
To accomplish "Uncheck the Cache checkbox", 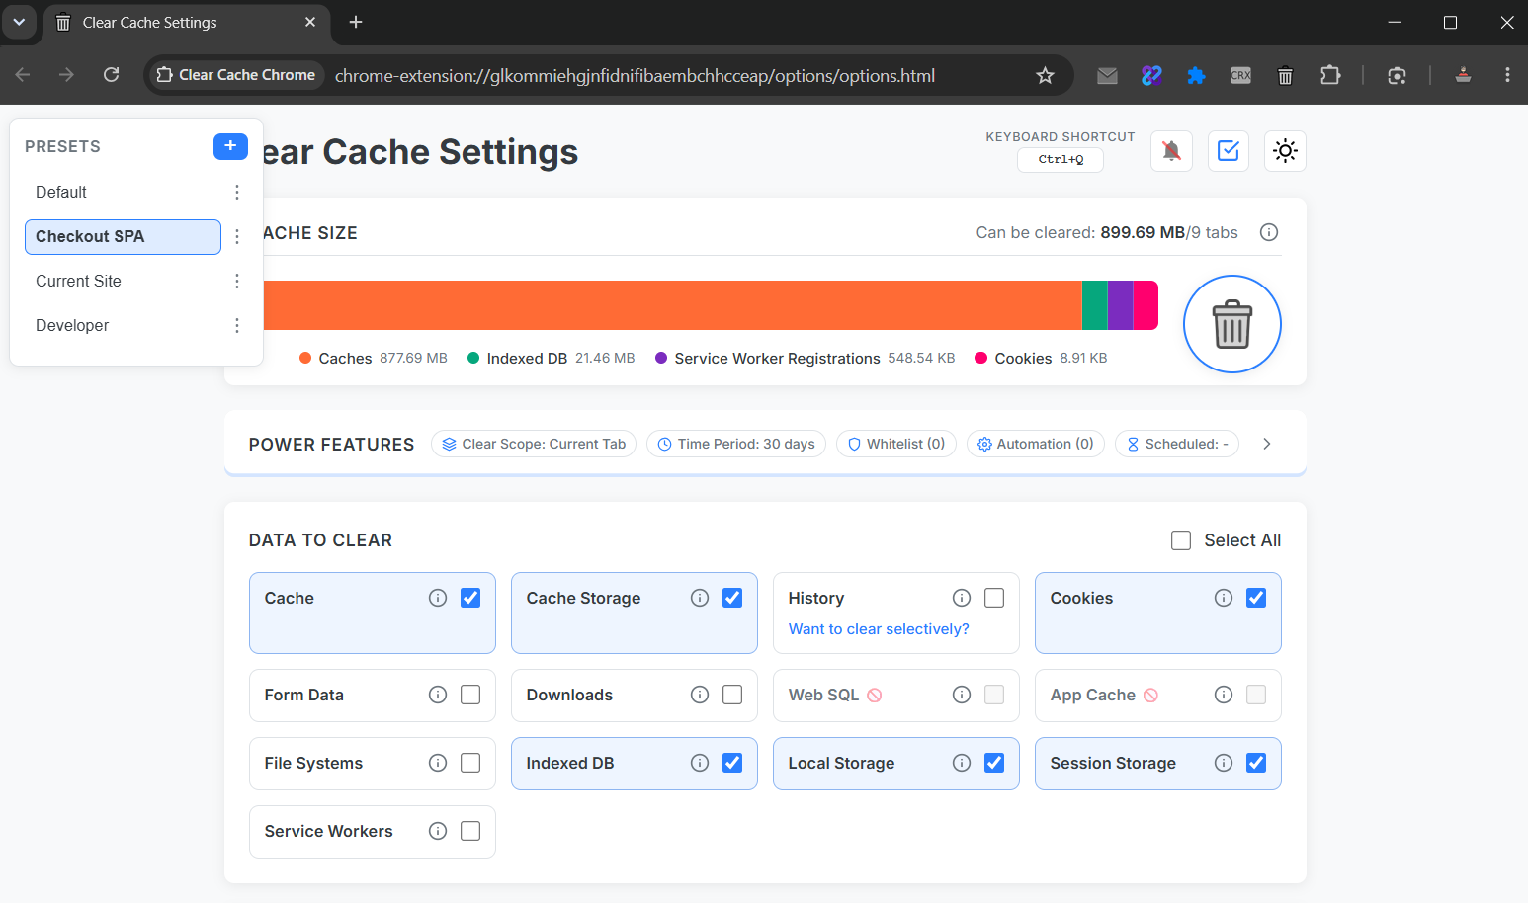I will [x=470, y=598].
